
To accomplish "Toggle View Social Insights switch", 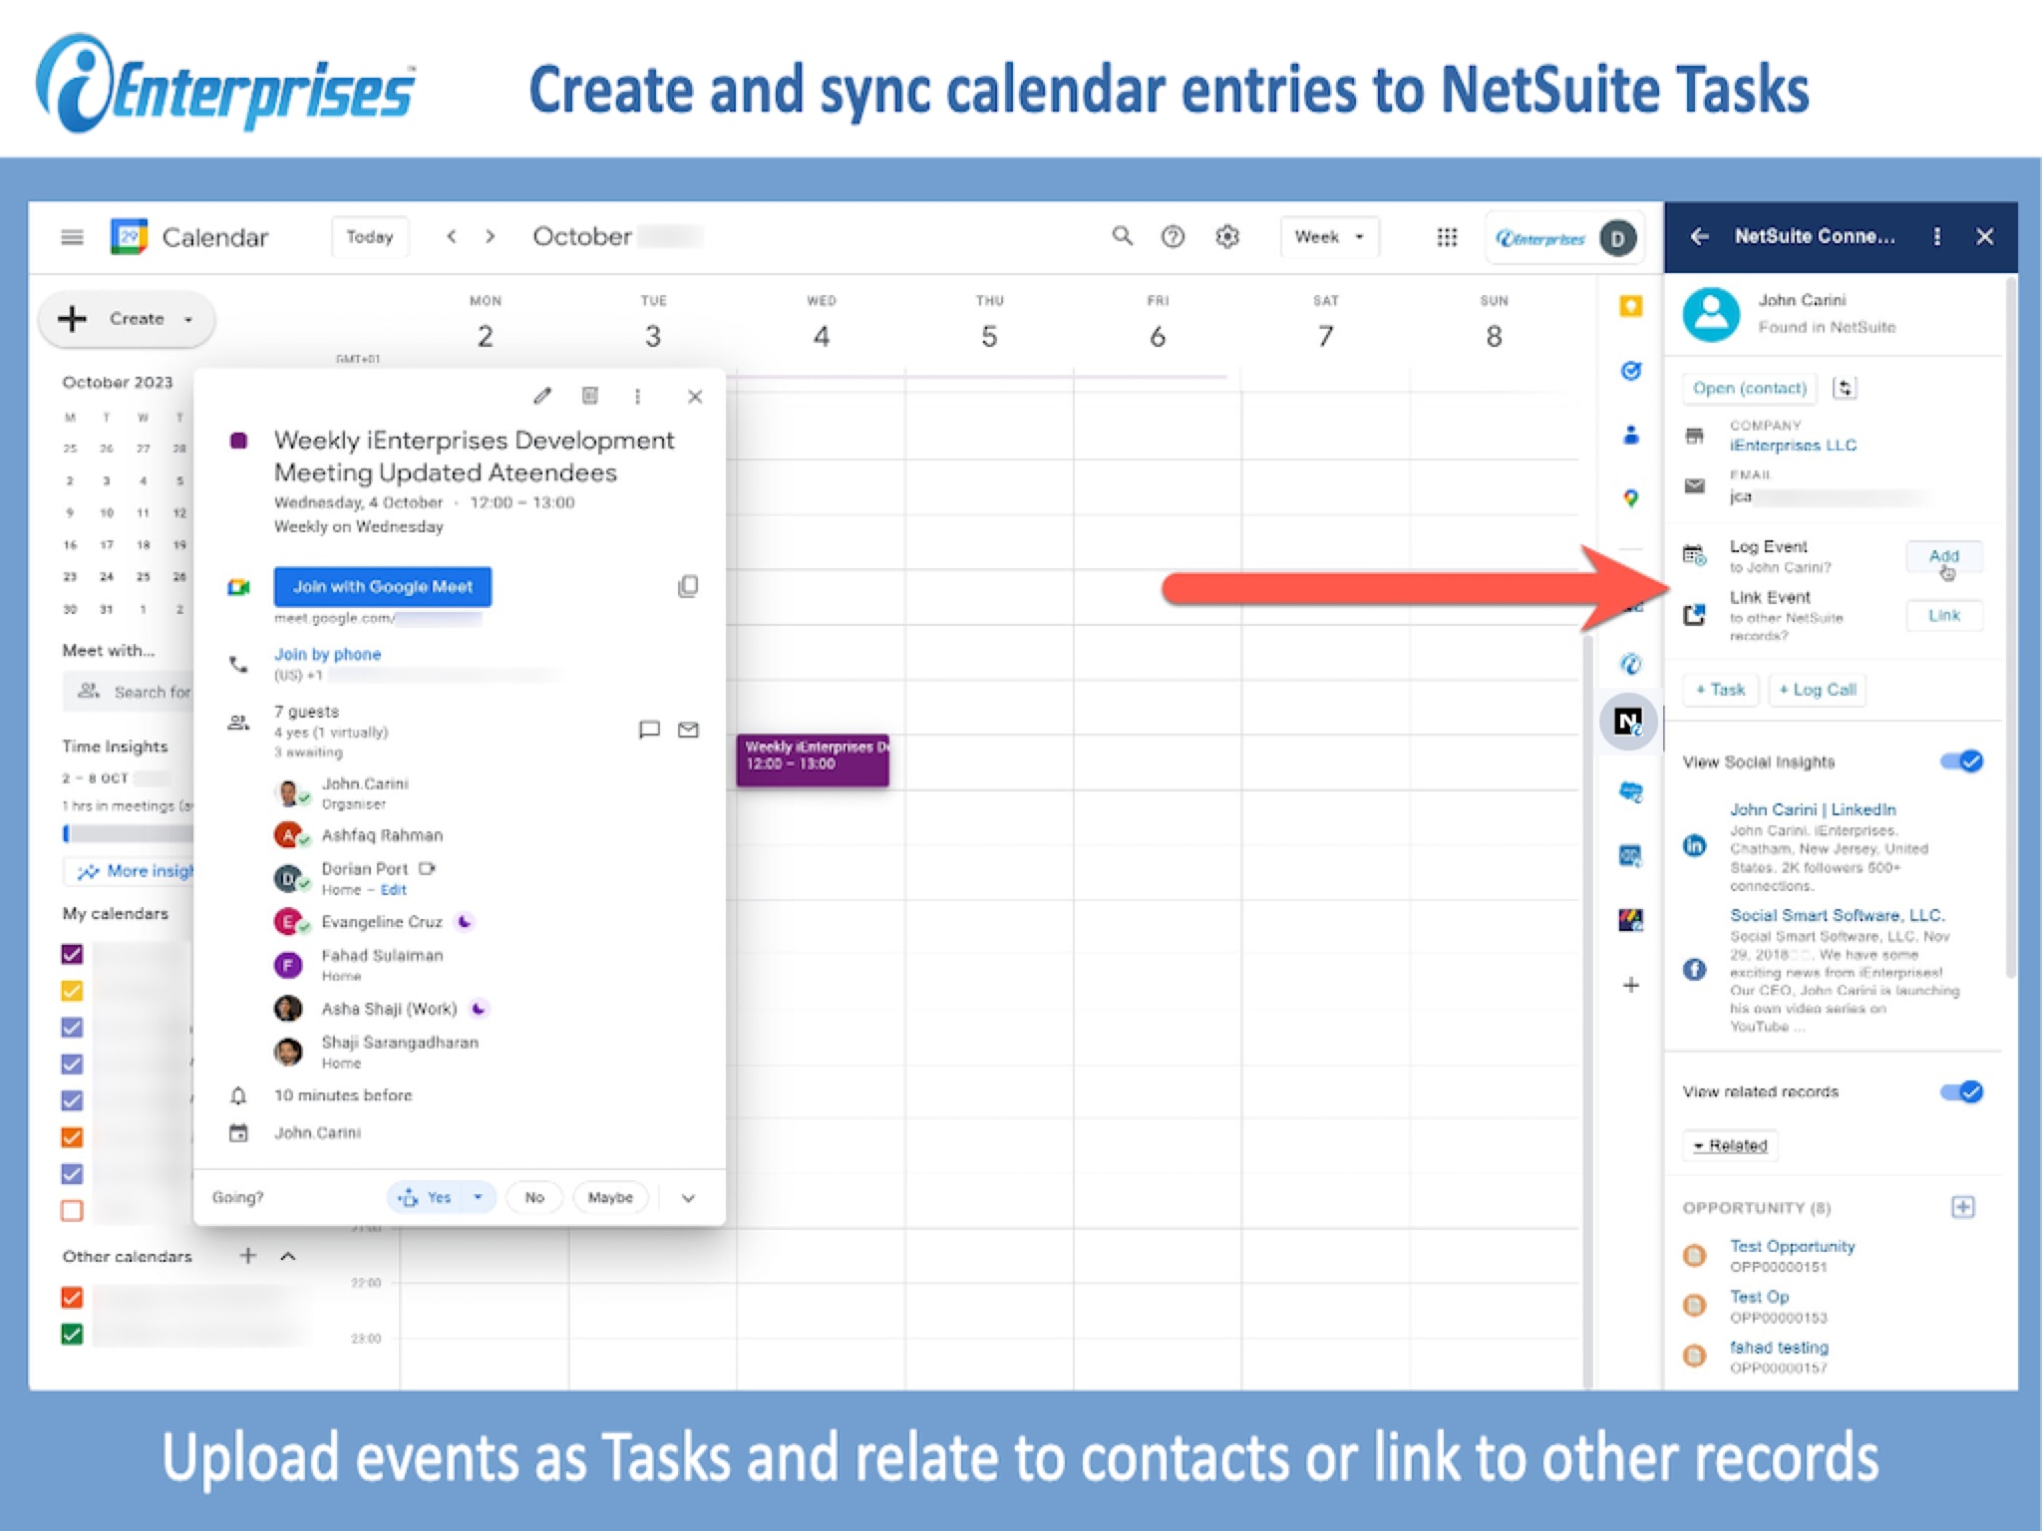I will pyautogui.click(x=1961, y=762).
